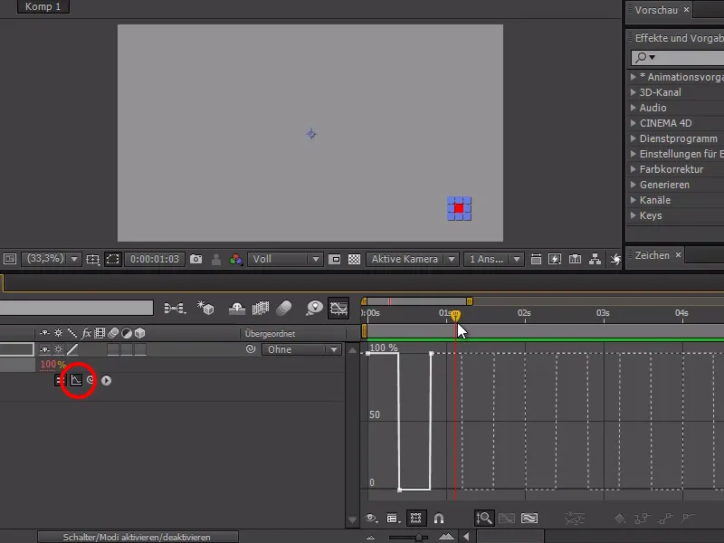The image size is (724, 543).
Task: Select the Effekte und Vorgaben panel tab
Action: [x=679, y=38]
